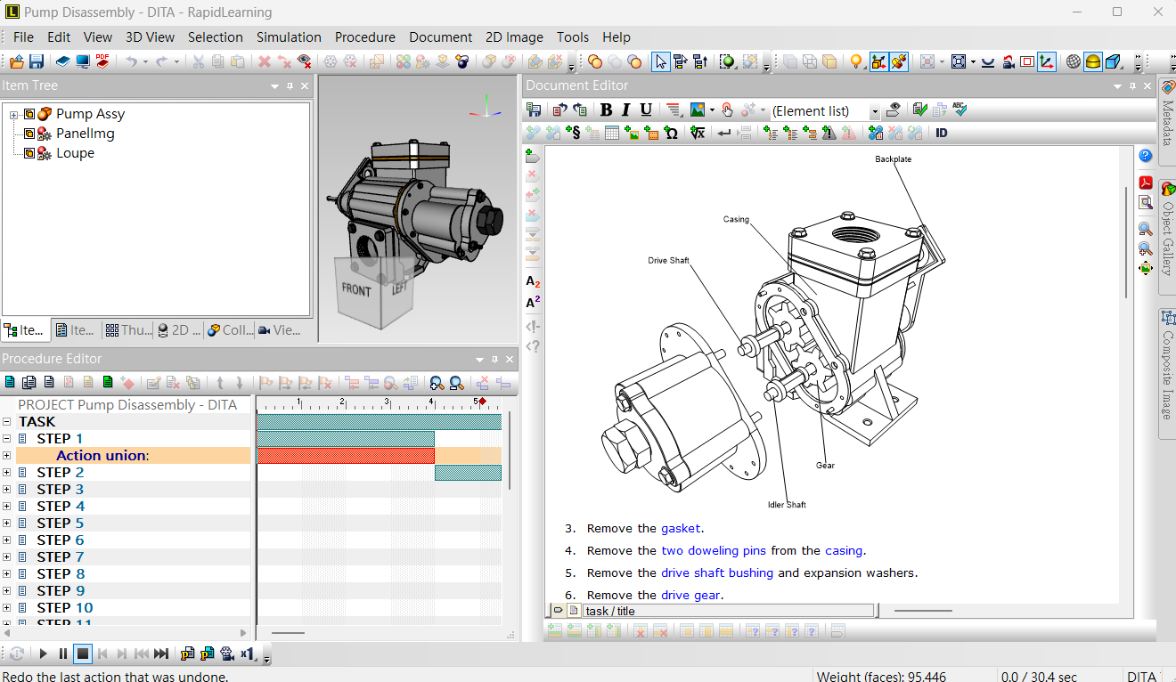Expand STEP 2 in Procedure Editor
The width and height of the screenshot is (1176, 682).
point(6,473)
